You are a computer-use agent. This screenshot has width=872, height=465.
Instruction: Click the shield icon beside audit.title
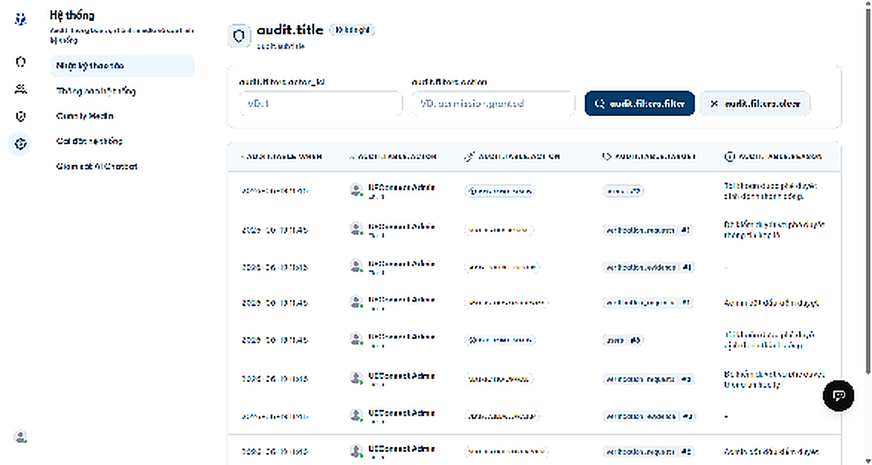(239, 36)
